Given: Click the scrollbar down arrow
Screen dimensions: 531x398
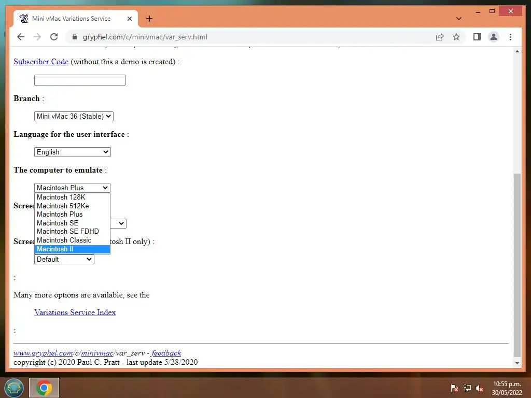Looking at the screenshot, I should [x=517, y=363].
